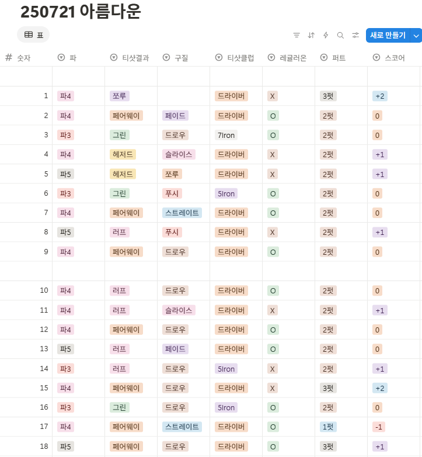Image resolution: width=422 pixels, height=457 pixels.
Task: Click the table view icon beside 표
Action: 29,34
